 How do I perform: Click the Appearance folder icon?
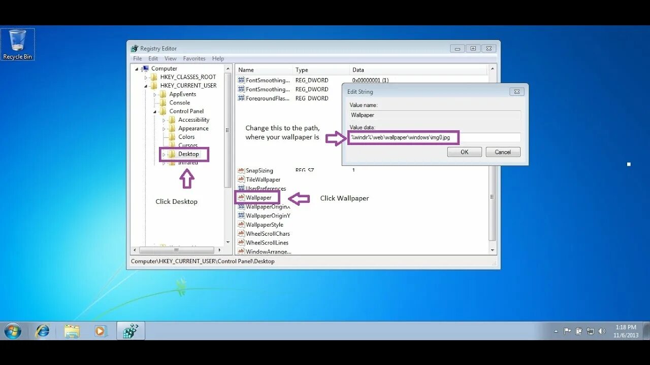tap(172, 129)
